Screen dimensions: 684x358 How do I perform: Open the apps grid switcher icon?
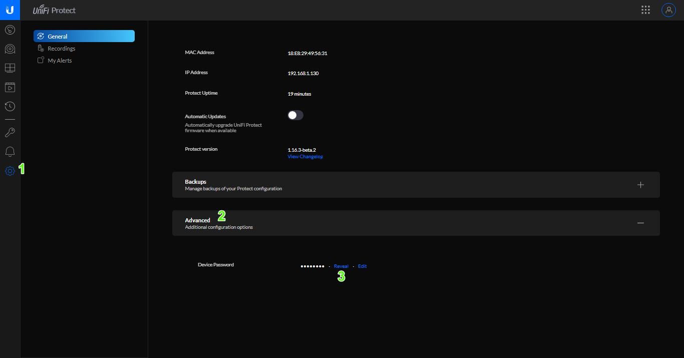pyautogui.click(x=645, y=10)
